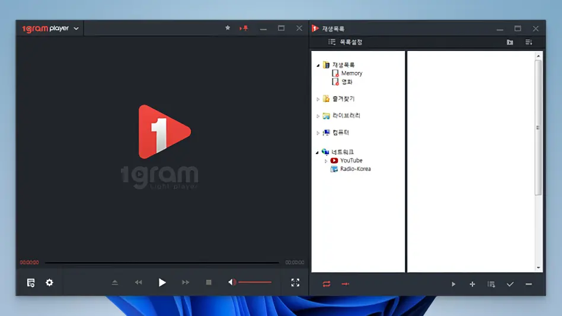Toggle the red always-on-top pin icon

coord(244,28)
